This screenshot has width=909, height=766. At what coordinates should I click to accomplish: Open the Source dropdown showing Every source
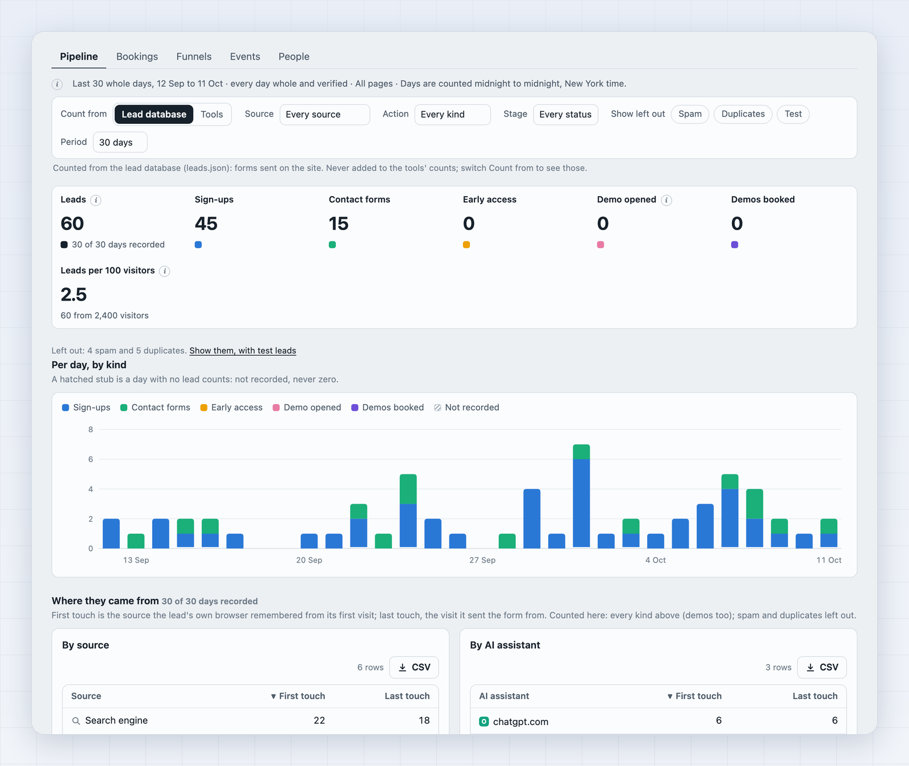coord(324,115)
